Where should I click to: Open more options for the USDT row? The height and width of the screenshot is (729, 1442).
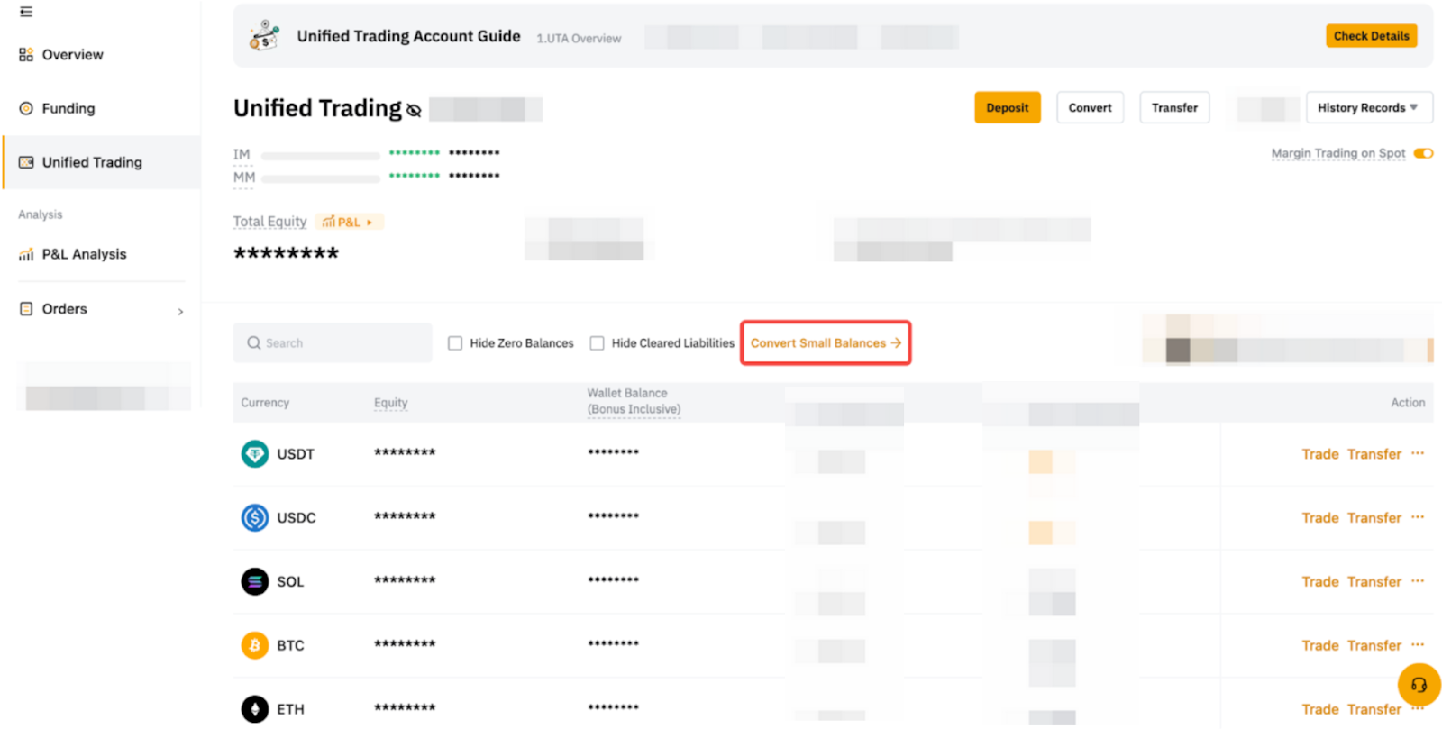[1418, 453]
